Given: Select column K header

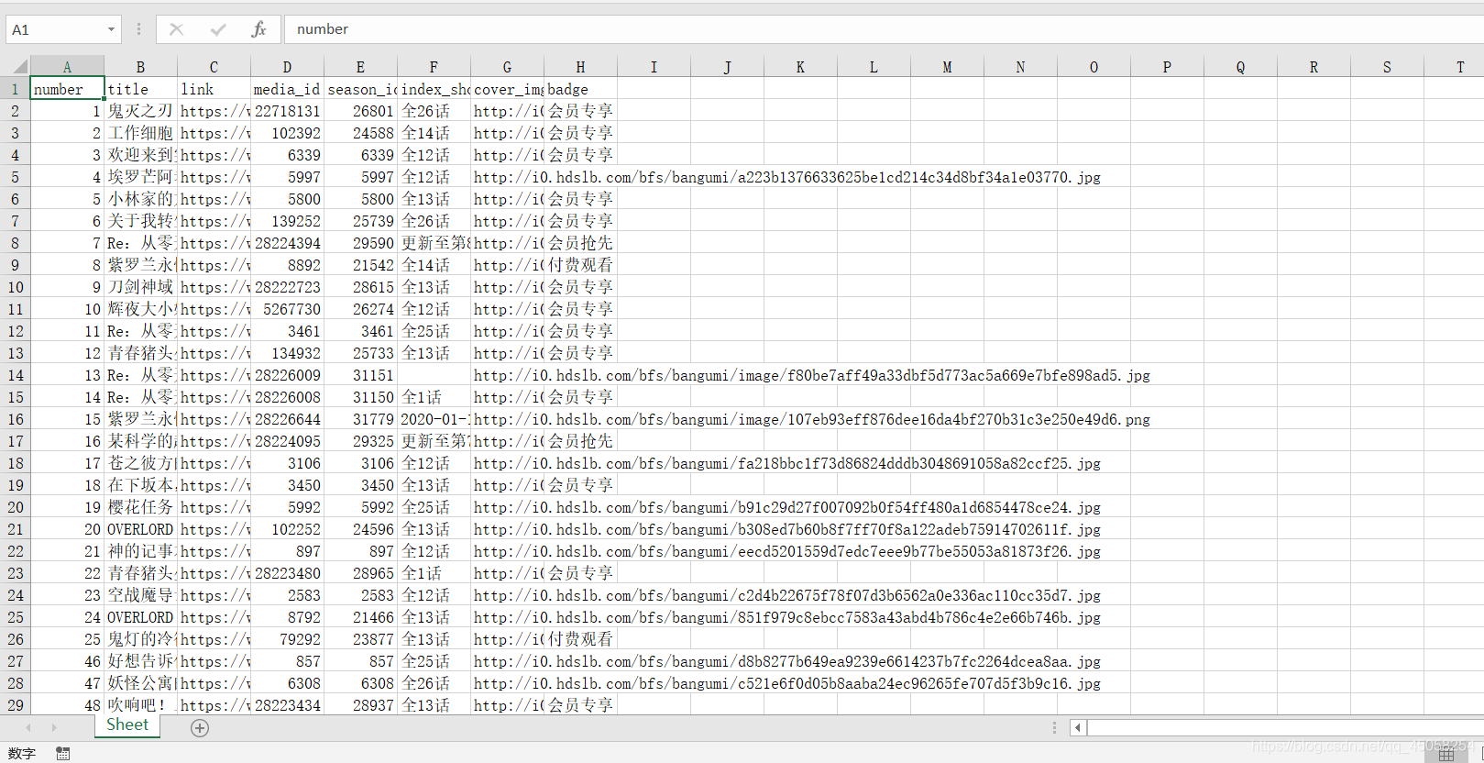Looking at the screenshot, I should point(800,67).
